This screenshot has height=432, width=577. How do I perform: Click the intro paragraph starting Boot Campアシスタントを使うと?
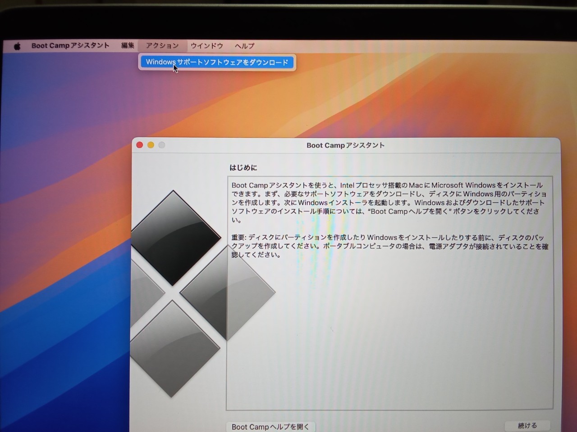[389, 202]
